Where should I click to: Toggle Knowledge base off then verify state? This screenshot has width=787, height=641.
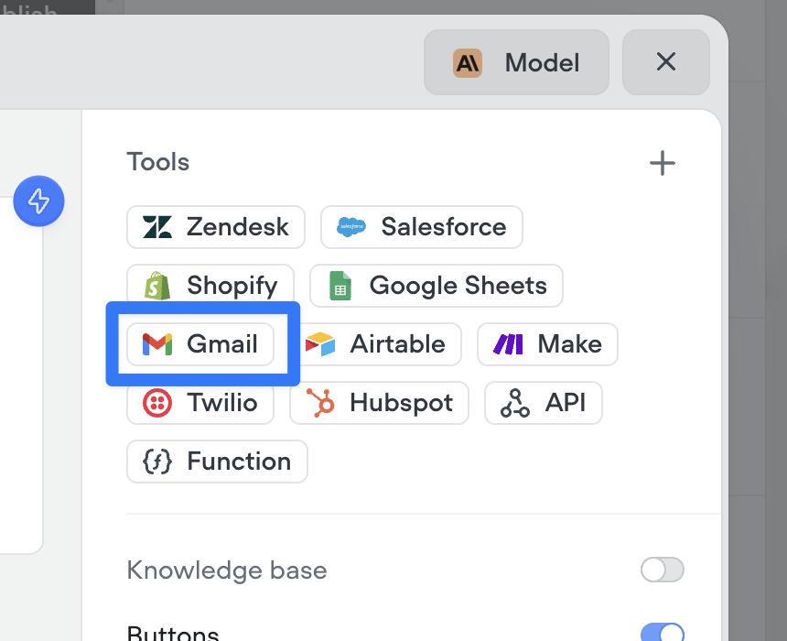(662, 570)
